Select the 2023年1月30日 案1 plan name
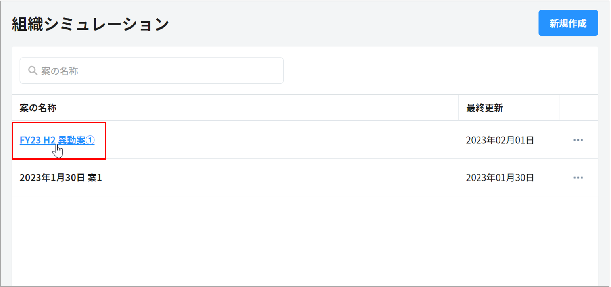 tap(61, 178)
